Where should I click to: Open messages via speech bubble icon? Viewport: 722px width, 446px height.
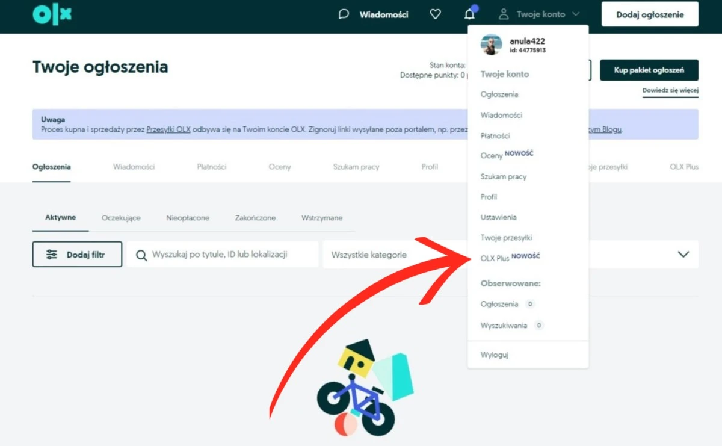tap(344, 14)
